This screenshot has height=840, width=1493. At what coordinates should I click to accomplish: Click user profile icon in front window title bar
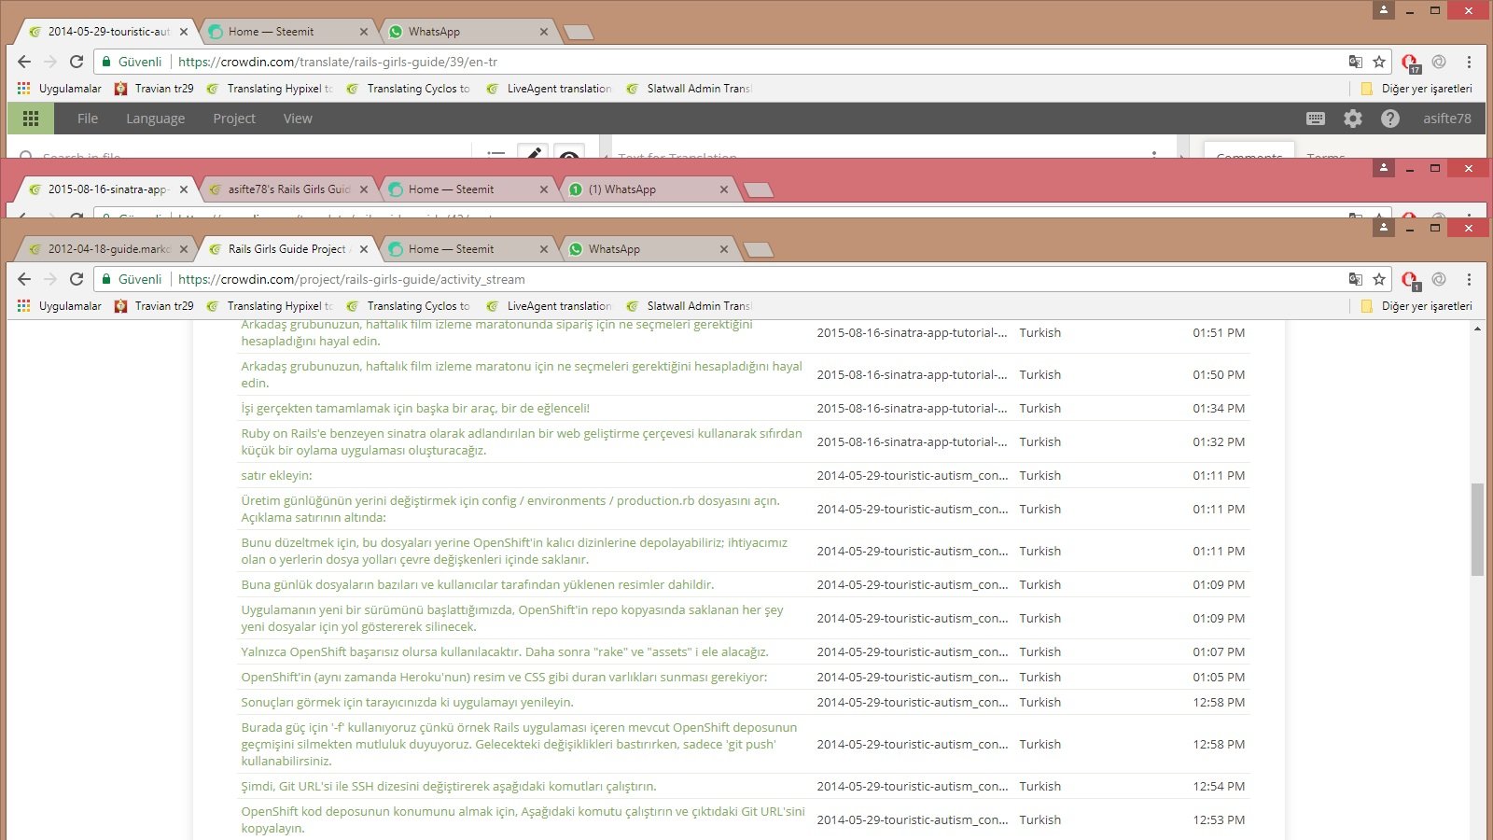[x=1384, y=227]
